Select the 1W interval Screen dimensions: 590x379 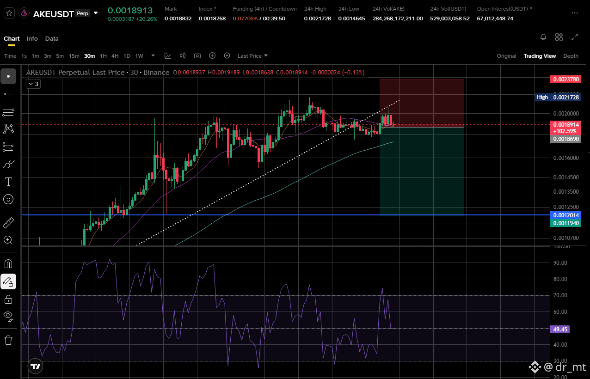pyautogui.click(x=139, y=56)
